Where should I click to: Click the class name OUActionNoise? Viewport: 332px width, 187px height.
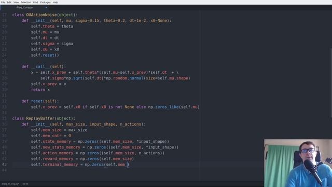41,15
